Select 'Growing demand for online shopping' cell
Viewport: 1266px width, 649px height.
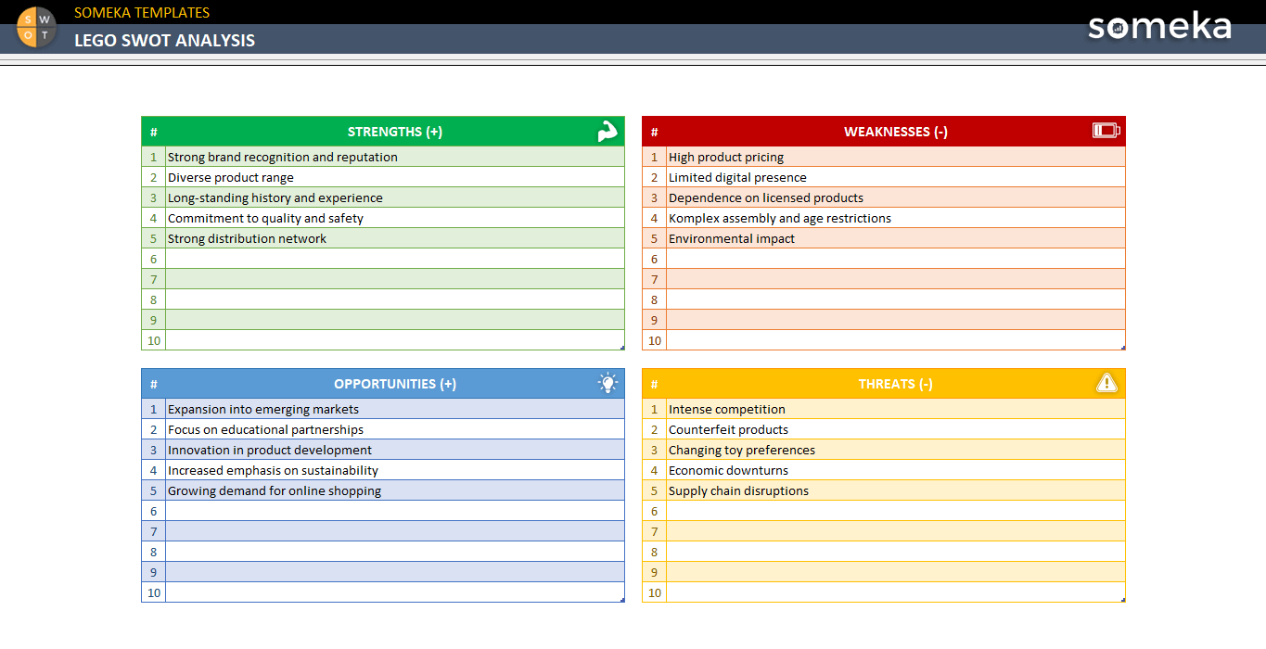coord(395,490)
